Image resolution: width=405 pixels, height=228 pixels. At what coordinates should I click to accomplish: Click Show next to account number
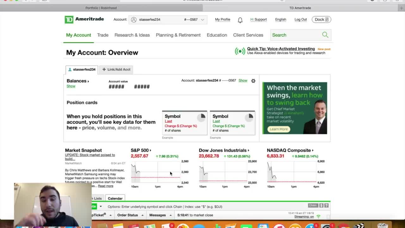pyautogui.click(x=243, y=80)
